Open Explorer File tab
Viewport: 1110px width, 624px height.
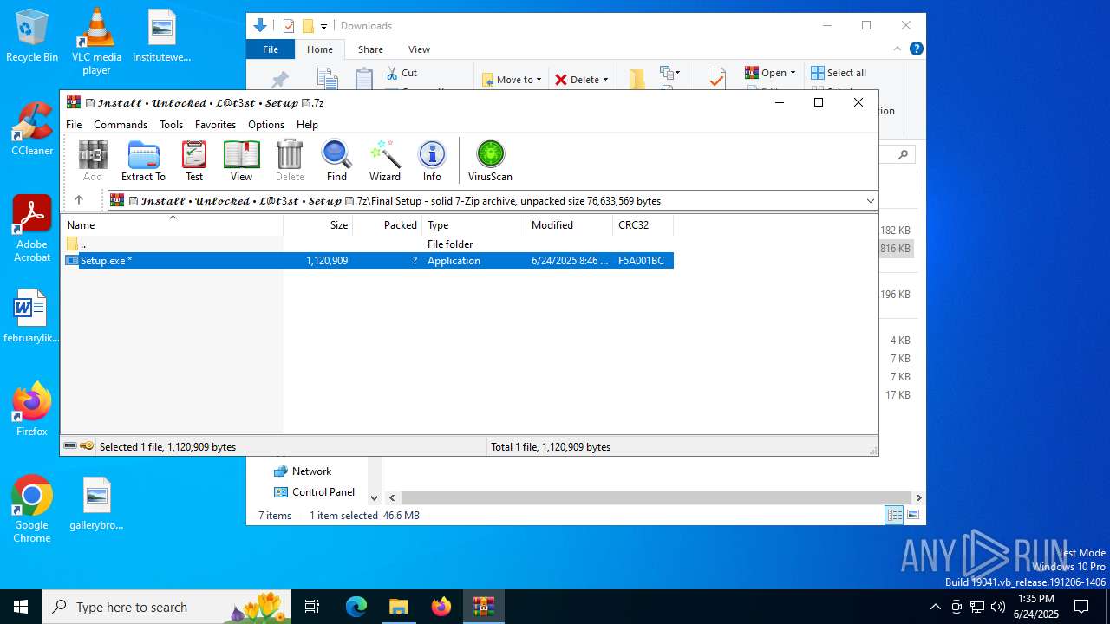click(x=271, y=49)
